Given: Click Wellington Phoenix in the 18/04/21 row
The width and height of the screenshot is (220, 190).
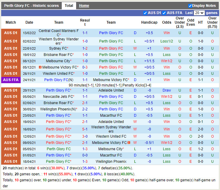Looking at the screenshot, I should point(111,162).
